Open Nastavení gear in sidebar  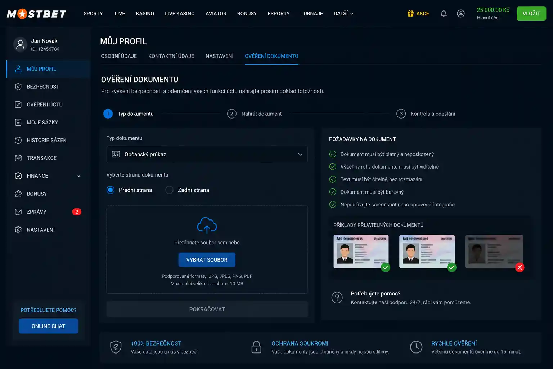(x=48, y=230)
